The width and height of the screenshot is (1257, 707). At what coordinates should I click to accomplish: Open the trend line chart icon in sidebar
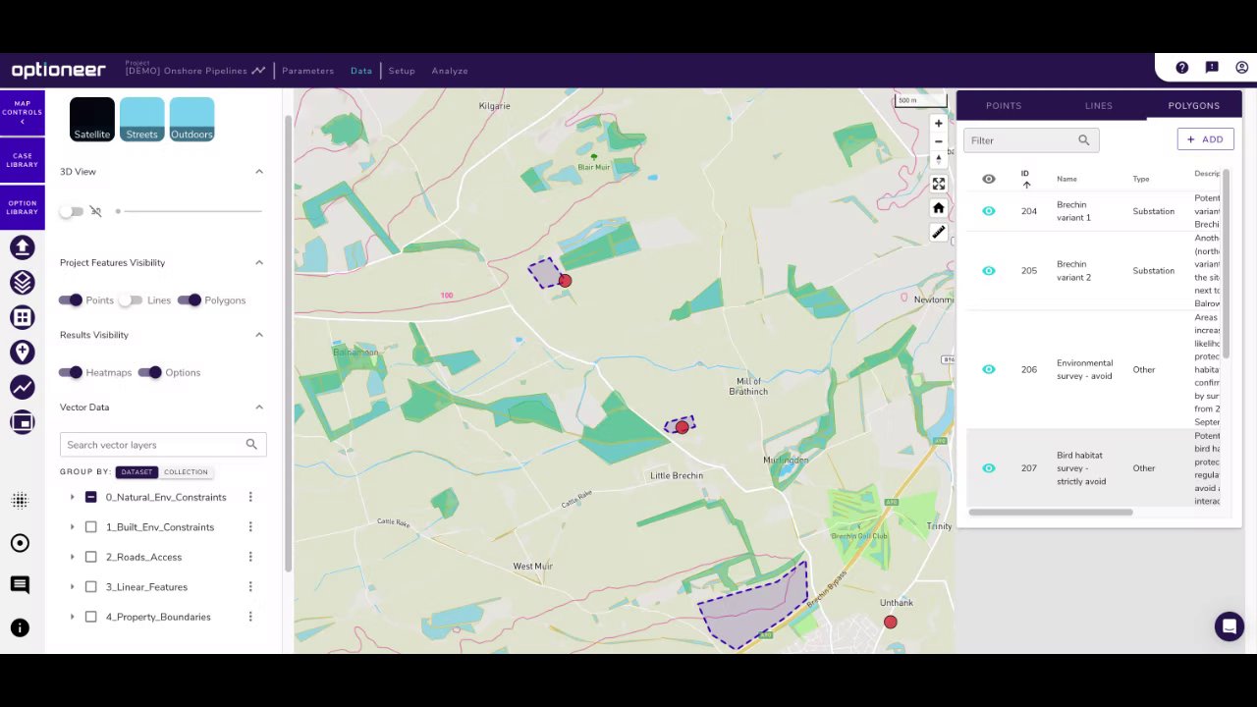22,388
